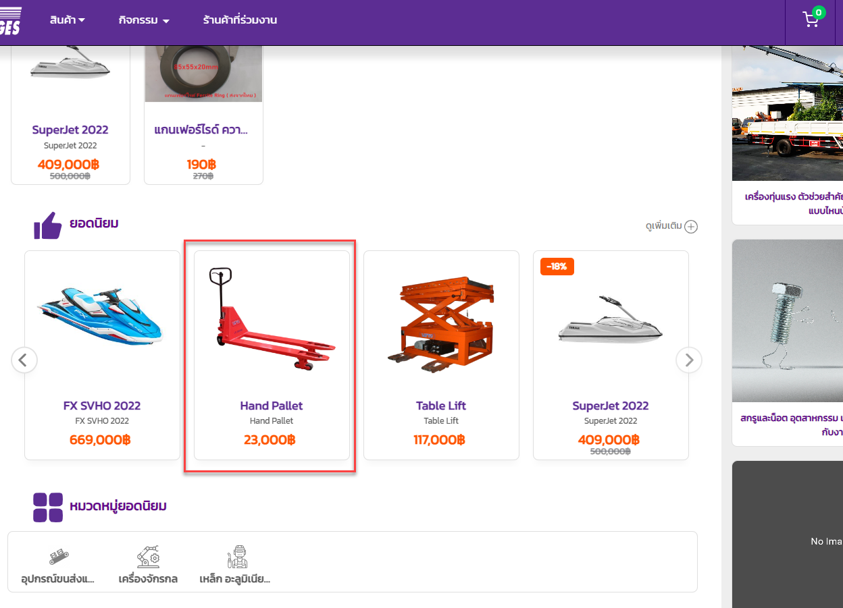Expand the สินค้า dropdown menu
The image size is (843, 608).
click(67, 20)
